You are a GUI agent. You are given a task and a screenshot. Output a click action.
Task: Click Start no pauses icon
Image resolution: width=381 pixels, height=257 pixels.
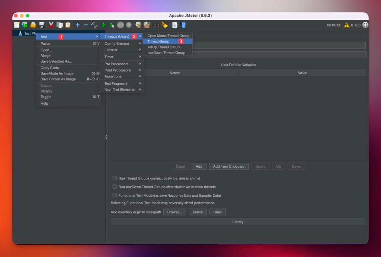click(x=112, y=25)
